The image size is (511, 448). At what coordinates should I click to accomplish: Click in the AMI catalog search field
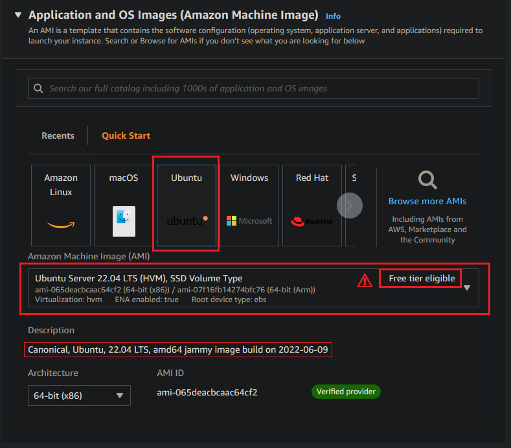tap(259, 88)
